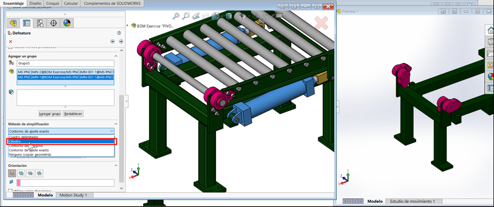Toggle the 'Utilizar varias direcciones' checkbox

click(x=10, y=190)
